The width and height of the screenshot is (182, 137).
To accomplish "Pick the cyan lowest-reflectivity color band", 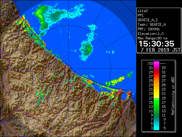I will pyautogui.click(x=156, y=128).
